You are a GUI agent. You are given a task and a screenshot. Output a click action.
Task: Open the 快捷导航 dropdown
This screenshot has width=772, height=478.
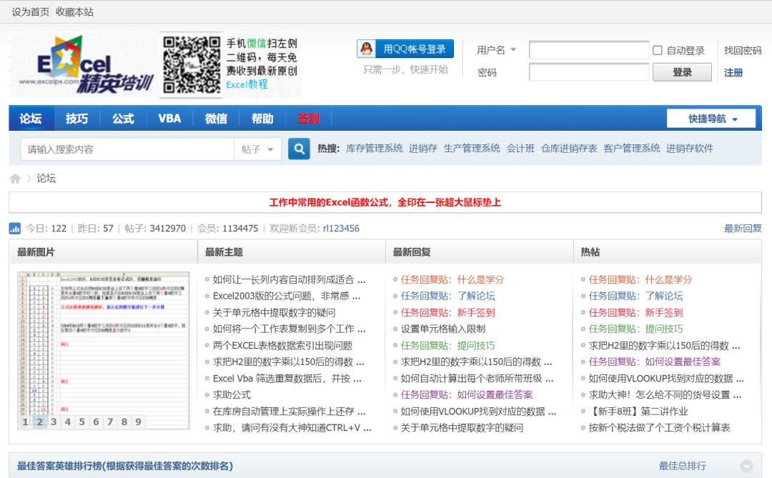(713, 118)
